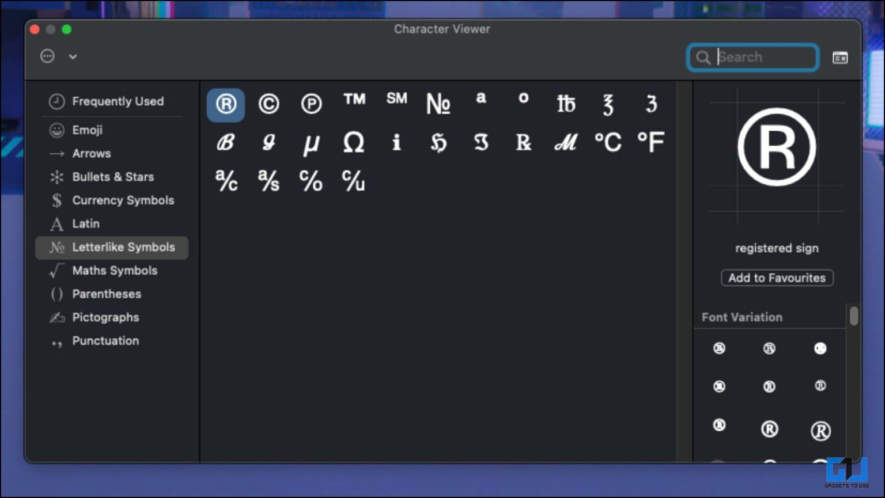Image resolution: width=885 pixels, height=498 pixels.
Task: Pick the Ohm symbol in the grid
Action: [353, 143]
